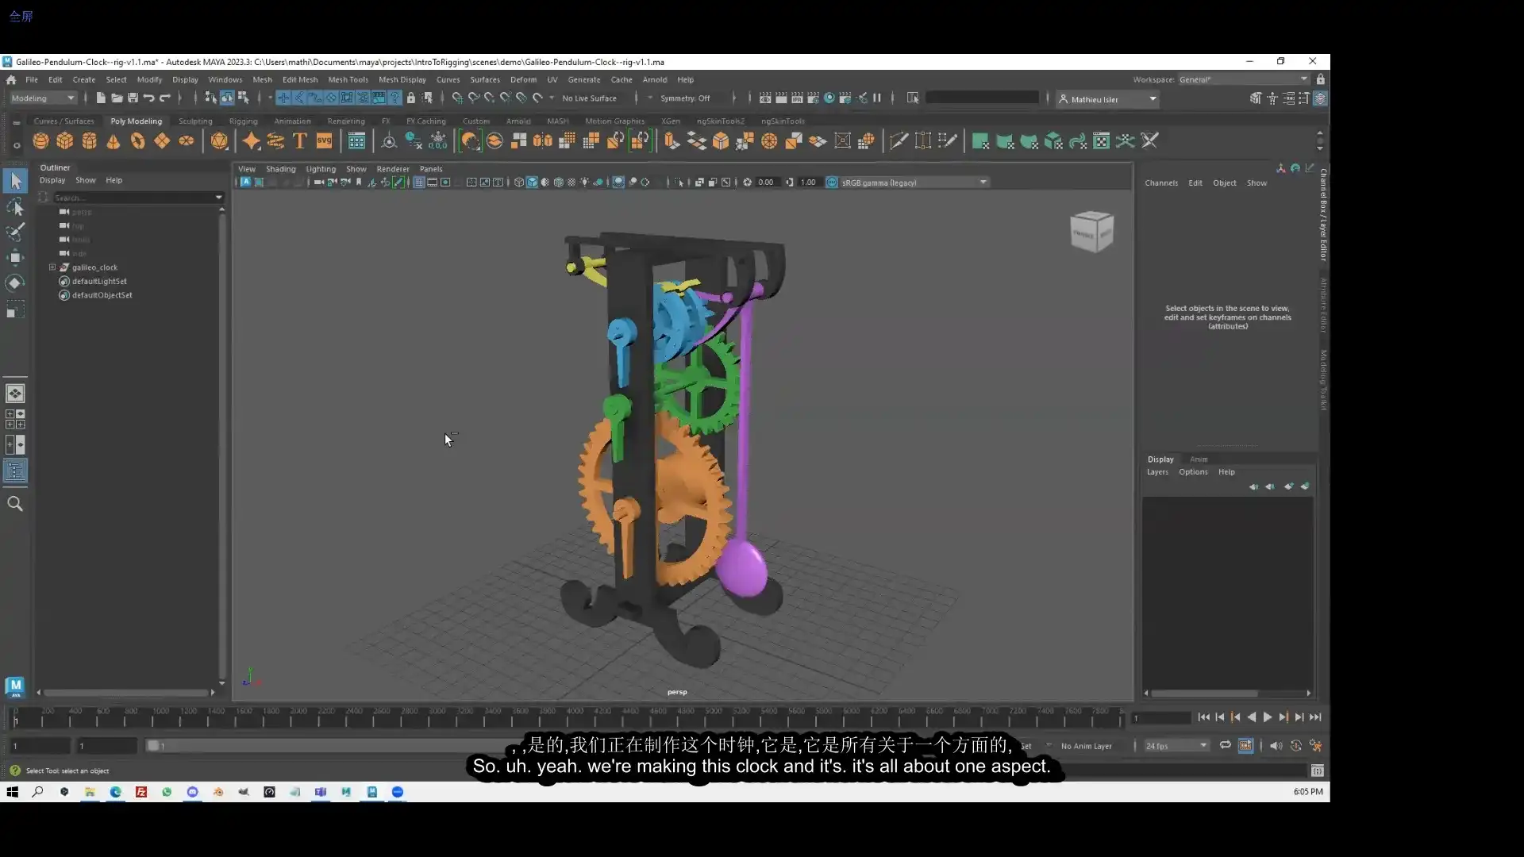
Task: Open the Windows taskbar search icon
Action: pos(37,792)
